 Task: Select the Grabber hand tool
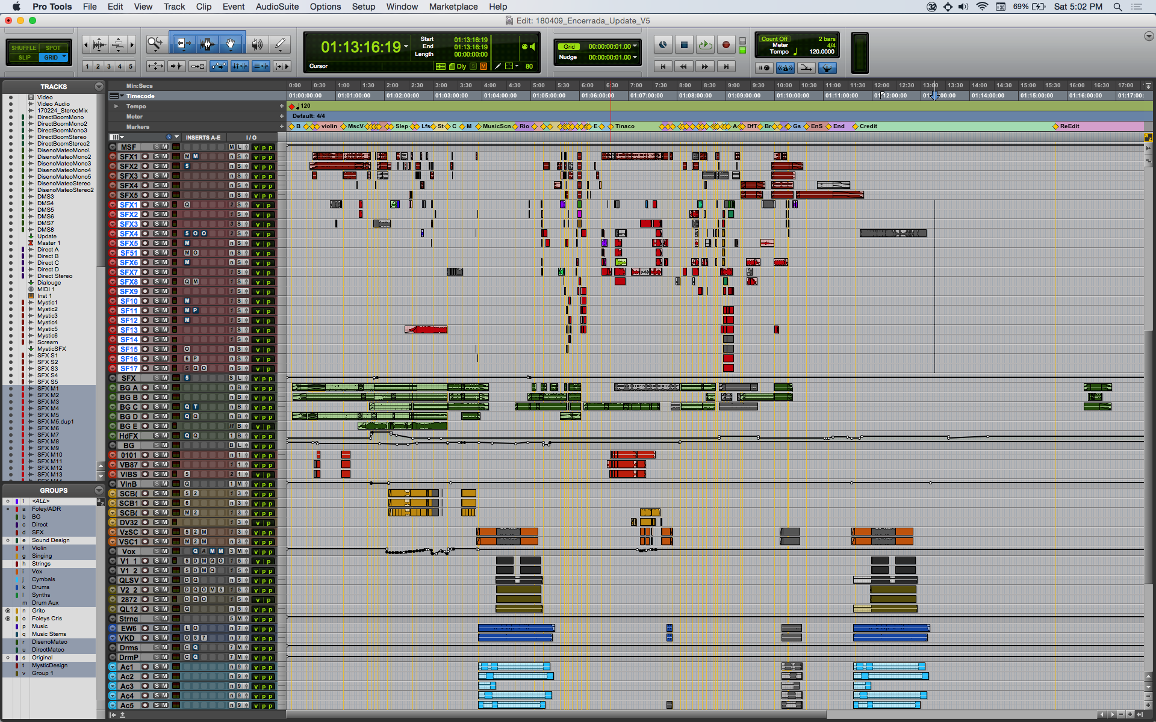pos(231,43)
